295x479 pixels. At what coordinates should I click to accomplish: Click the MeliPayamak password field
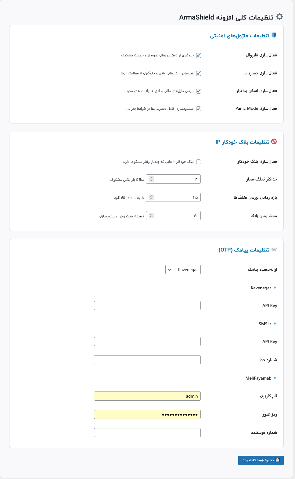click(x=147, y=414)
